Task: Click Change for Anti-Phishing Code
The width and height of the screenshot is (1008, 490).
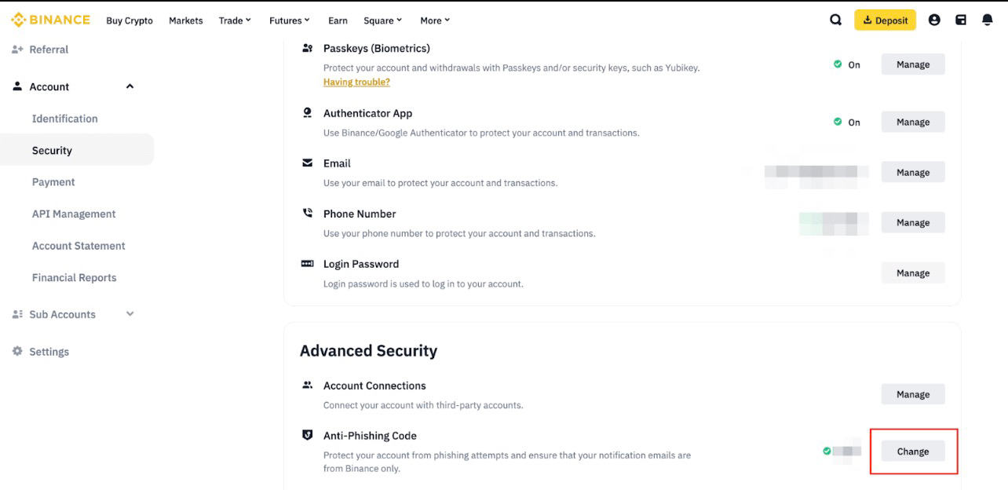Action: (x=913, y=452)
